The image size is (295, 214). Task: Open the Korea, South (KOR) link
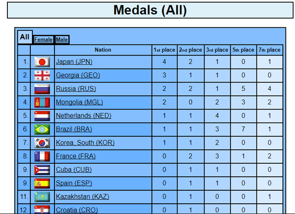pyautogui.click(x=85, y=143)
